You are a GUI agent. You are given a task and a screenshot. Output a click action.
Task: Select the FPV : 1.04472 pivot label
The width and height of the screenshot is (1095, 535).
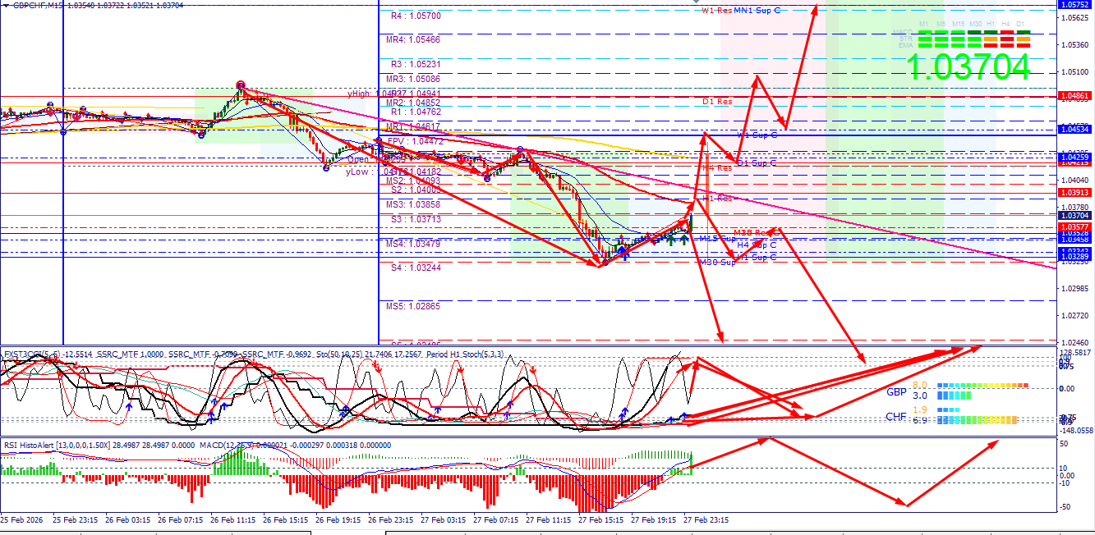pyautogui.click(x=416, y=141)
